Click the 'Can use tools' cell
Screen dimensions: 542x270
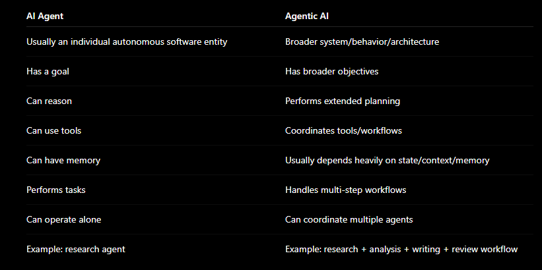(54, 130)
